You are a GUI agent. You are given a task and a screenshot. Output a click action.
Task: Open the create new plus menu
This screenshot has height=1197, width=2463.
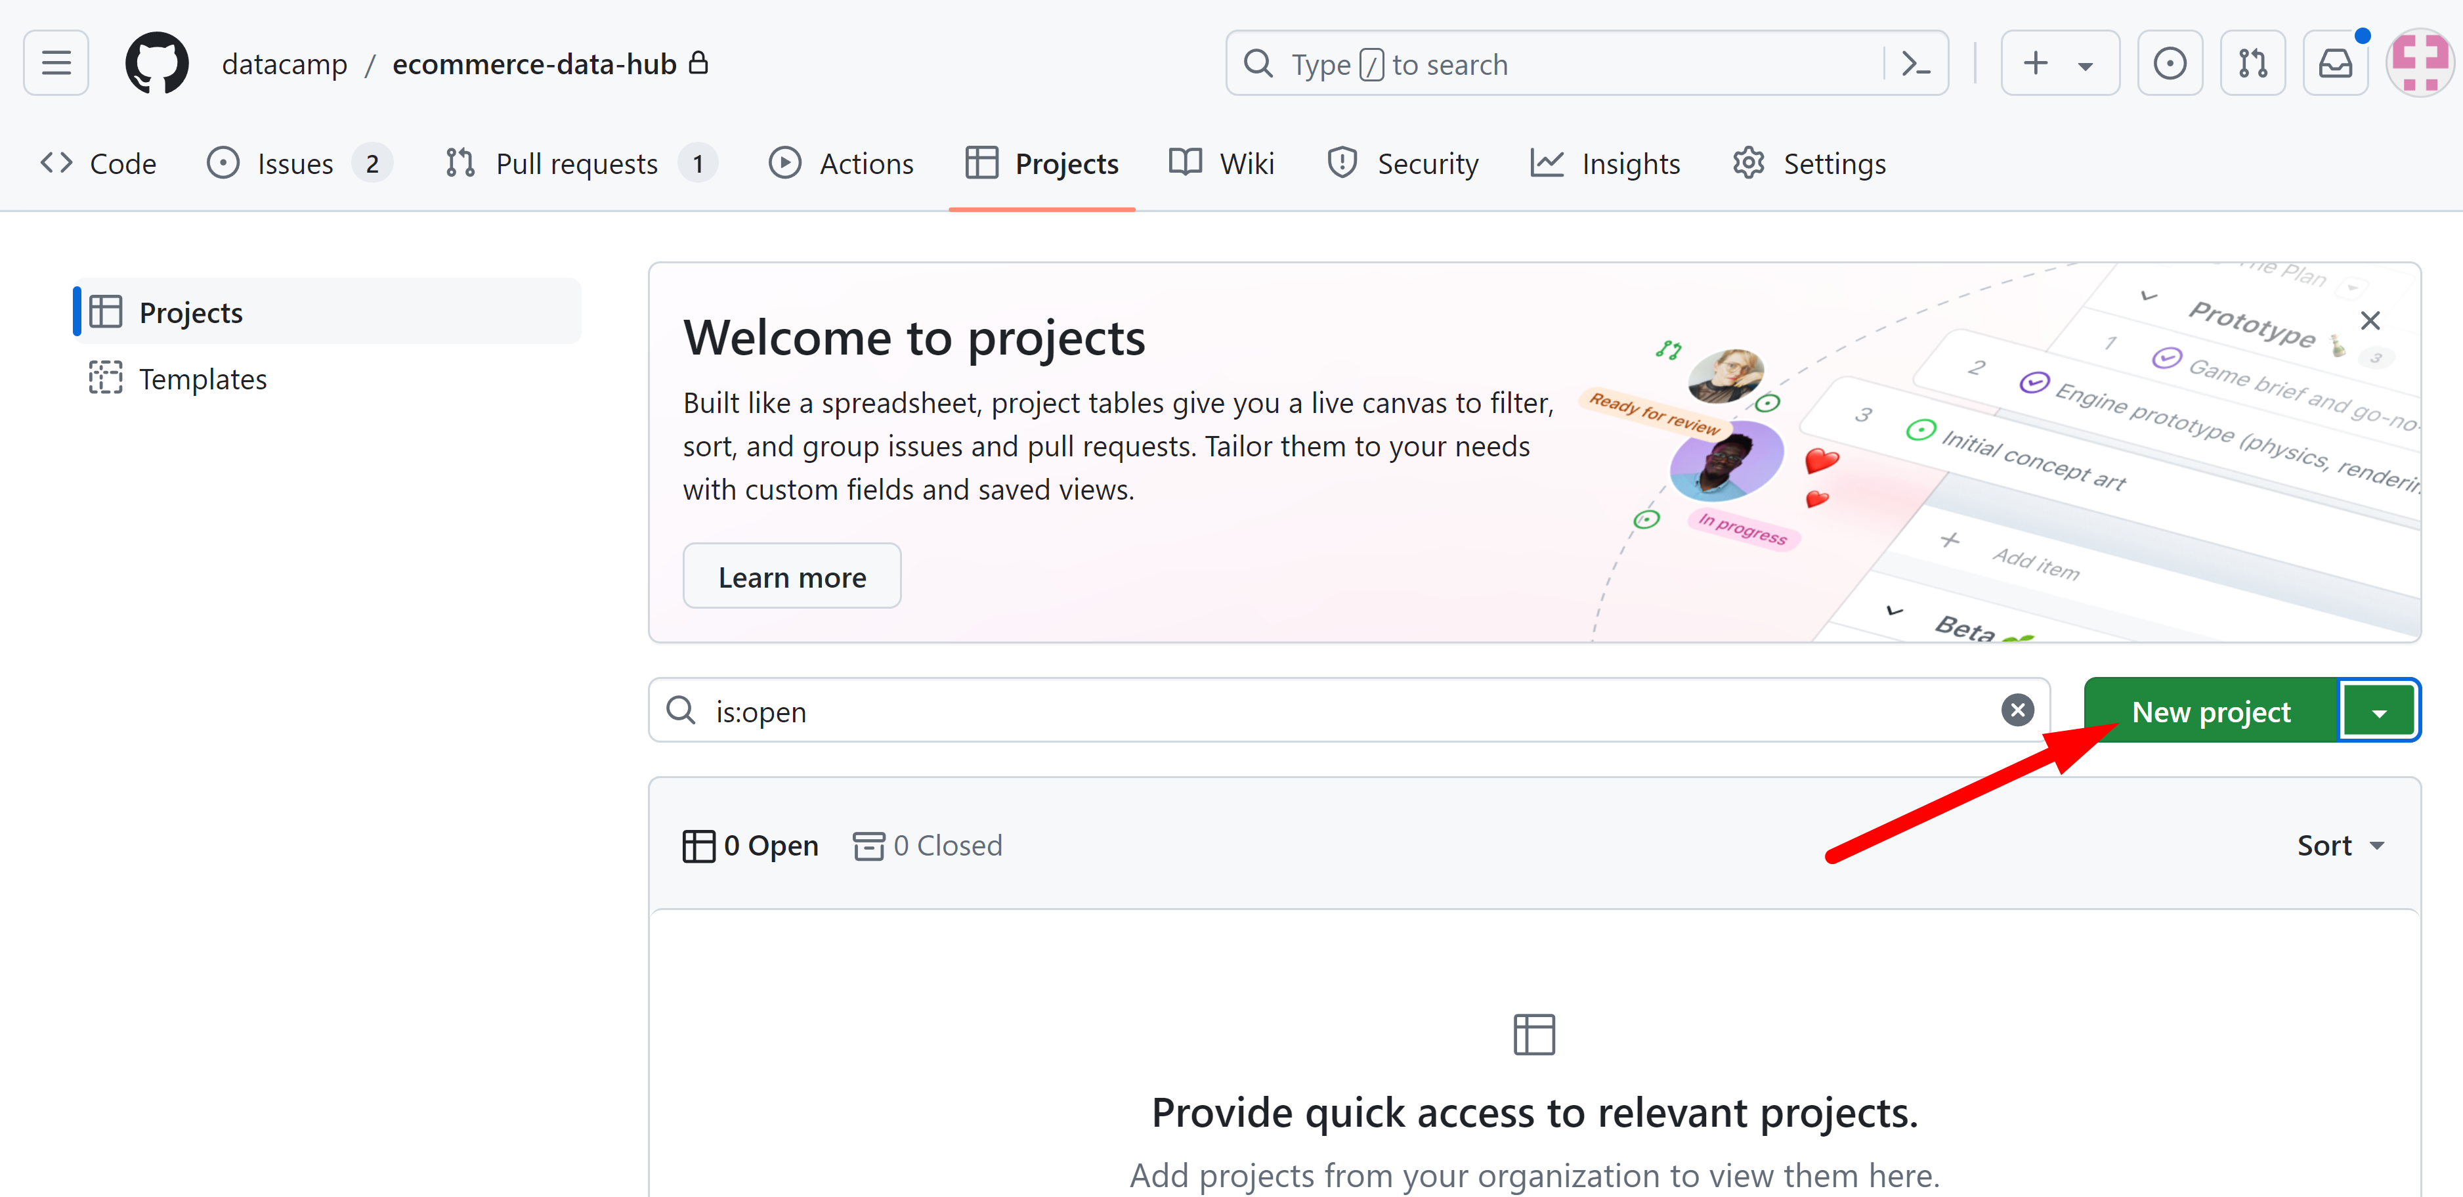(x=2059, y=63)
